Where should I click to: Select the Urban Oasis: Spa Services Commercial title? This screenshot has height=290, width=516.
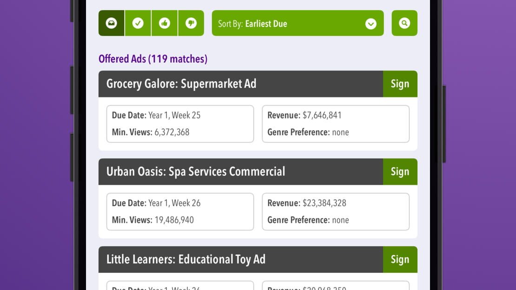click(x=196, y=172)
